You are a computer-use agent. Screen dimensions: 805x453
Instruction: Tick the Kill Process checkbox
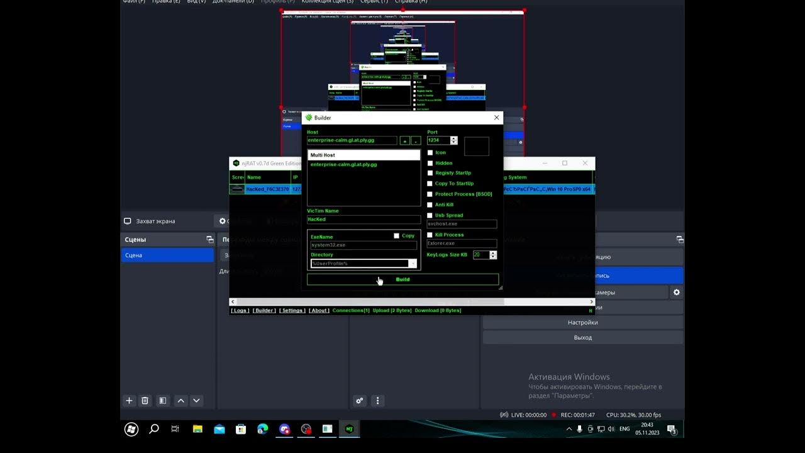coord(430,235)
